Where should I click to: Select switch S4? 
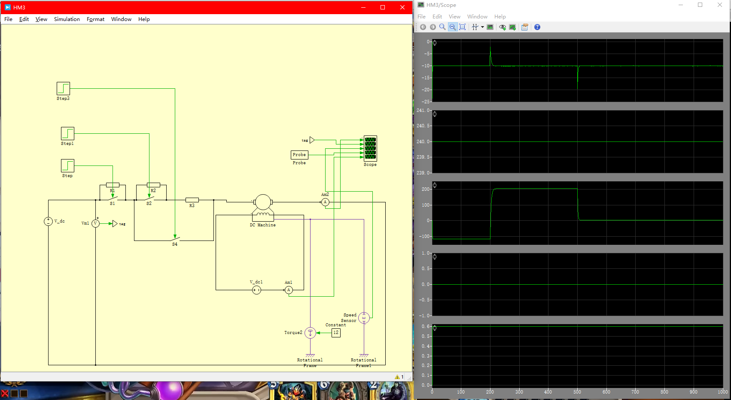175,239
